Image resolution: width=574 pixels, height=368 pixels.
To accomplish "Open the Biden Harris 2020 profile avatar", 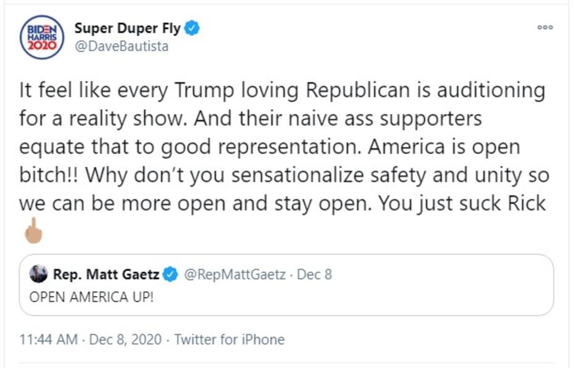I will click(42, 36).
